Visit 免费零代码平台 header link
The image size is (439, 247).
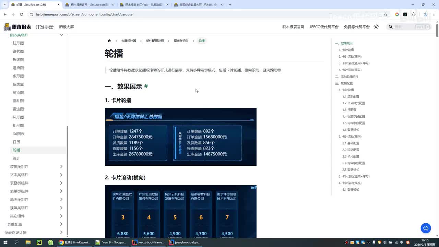357,27
